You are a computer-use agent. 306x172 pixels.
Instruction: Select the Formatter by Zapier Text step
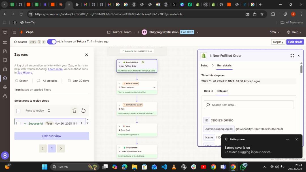click(x=137, y=109)
